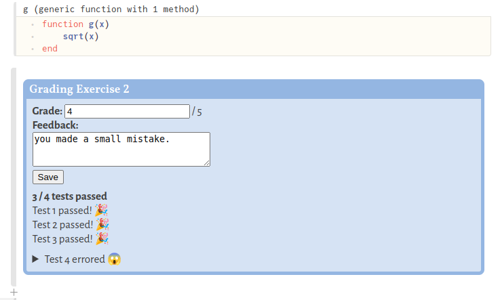
Task: Click the 'end' keyword line
Action: tap(50, 49)
